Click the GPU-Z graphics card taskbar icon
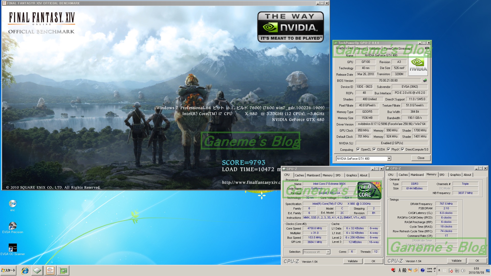This screenshot has height=276, width=491. [63, 270]
